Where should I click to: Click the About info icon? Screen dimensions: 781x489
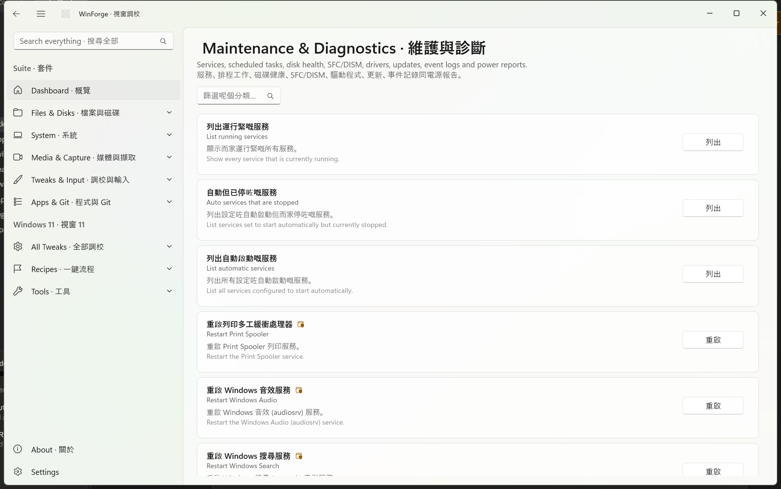coord(18,449)
